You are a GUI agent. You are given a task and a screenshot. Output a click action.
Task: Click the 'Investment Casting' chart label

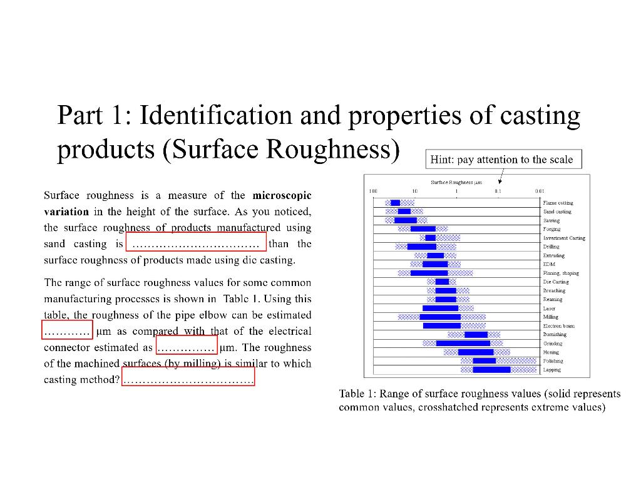pyautogui.click(x=564, y=238)
